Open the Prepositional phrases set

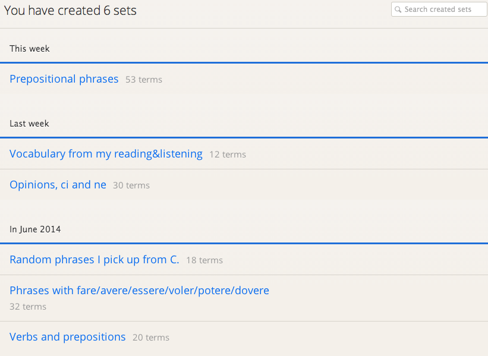point(64,79)
